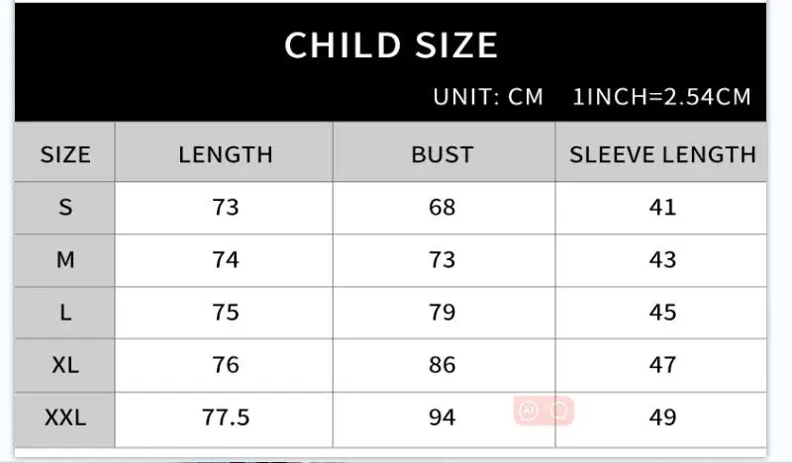The height and width of the screenshot is (463, 792).
Task: Select the BUST column header
Action: click(x=444, y=152)
